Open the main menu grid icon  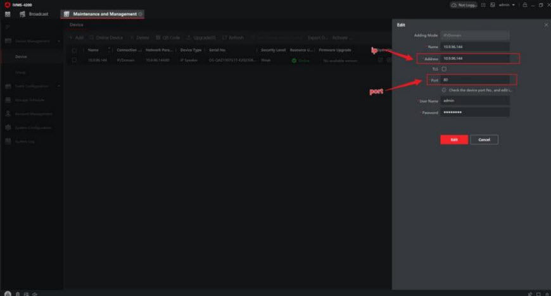pyautogui.click(x=8, y=14)
